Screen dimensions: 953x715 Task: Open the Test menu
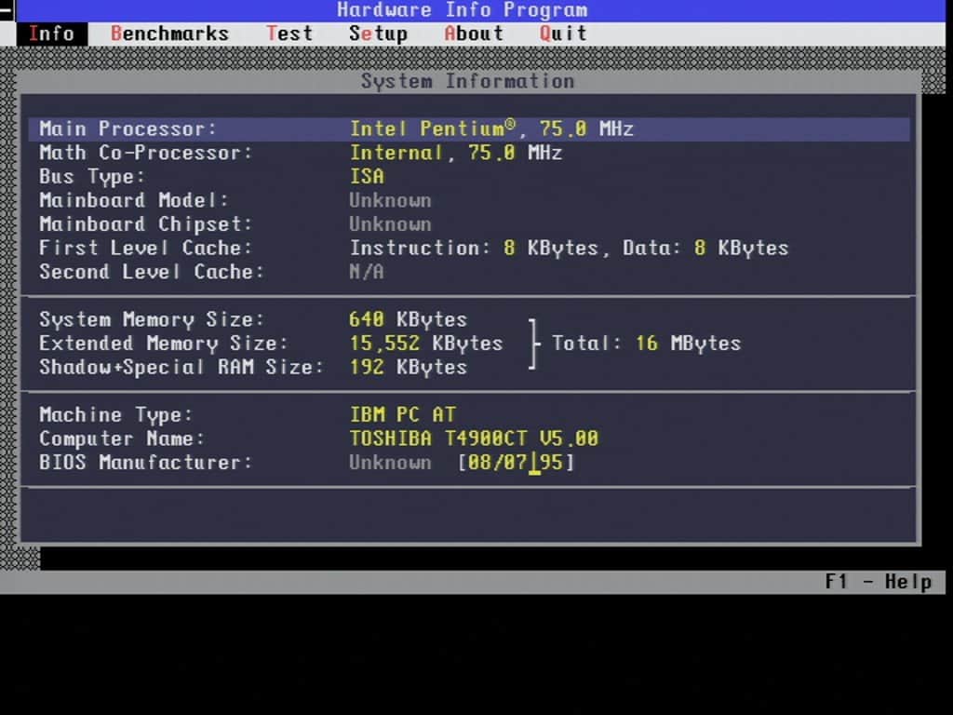(x=289, y=34)
